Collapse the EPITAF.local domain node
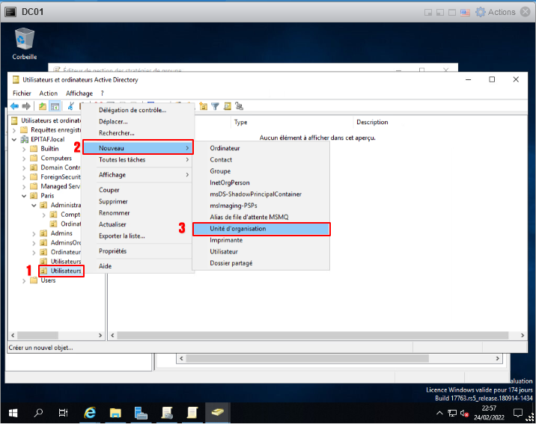Screen dimensions: 536x424 point(16,139)
